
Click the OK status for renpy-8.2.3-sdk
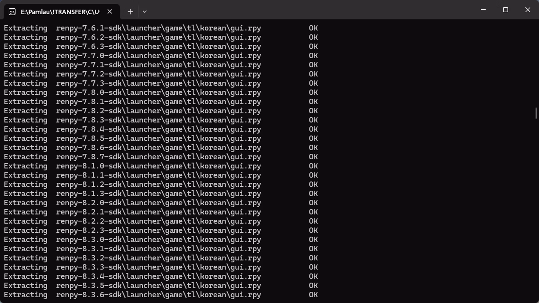[x=313, y=230]
